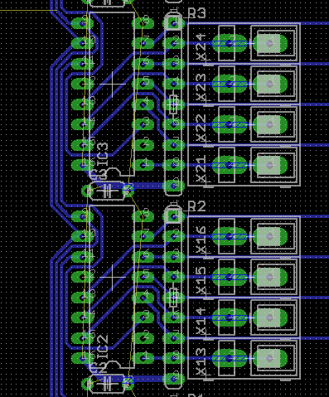Click pin 1 pad of IC2
Screen dimensions: 329x397
coord(143,358)
